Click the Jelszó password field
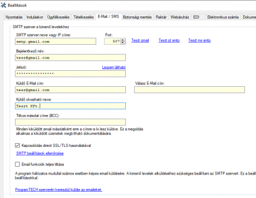This screenshot has height=198, width=256. click(70, 73)
